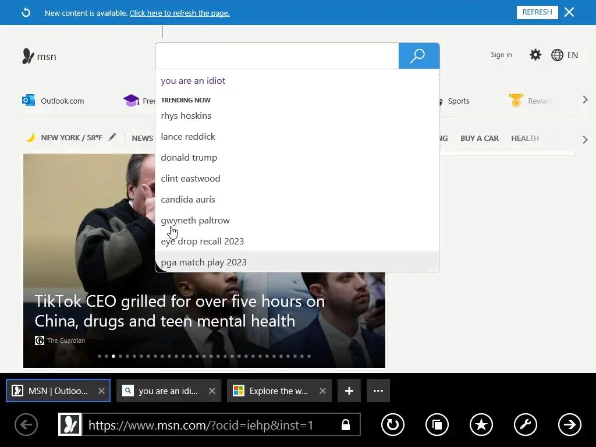Viewport: 596px width, 447px height.
Task: Dismiss the new content notification bar
Action: (x=569, y=12)
